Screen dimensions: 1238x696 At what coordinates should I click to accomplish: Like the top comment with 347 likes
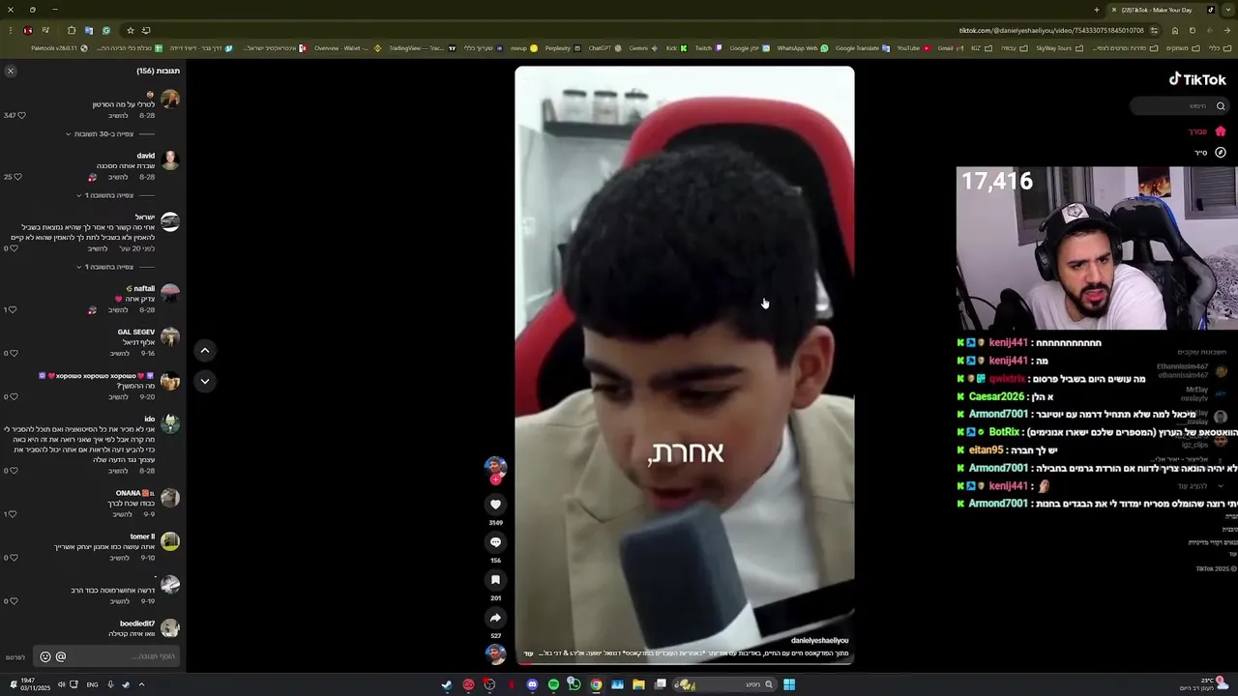pyautogui.click(x=21, y=115)
